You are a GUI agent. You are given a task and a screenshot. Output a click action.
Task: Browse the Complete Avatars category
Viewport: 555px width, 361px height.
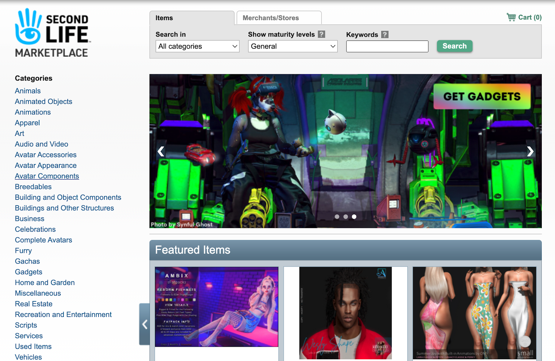click(x=44, y=240)
